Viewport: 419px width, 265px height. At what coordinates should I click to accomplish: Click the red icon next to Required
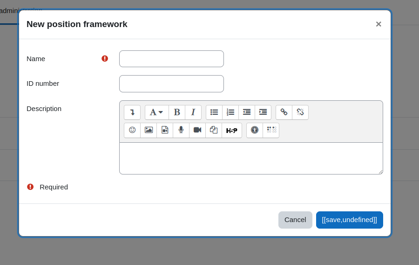click(30, 187)
